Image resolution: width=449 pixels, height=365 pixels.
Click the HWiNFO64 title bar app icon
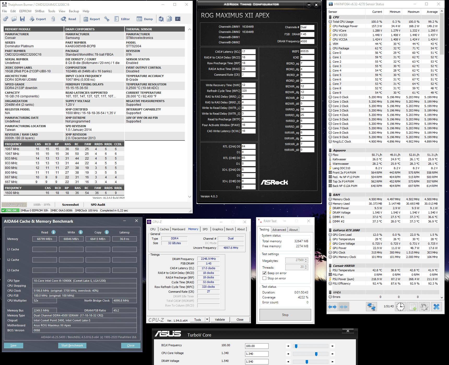[x=331, y=4]
